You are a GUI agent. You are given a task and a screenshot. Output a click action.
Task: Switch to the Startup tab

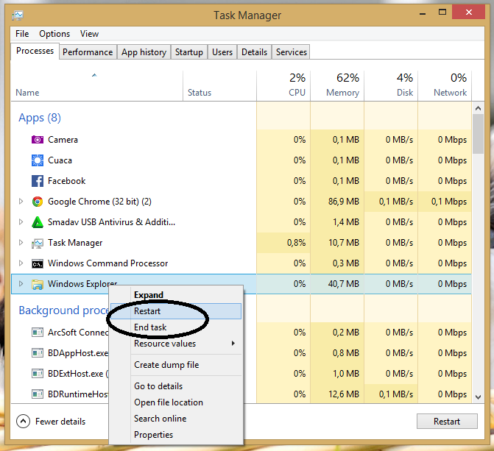pyautogui.click(x=189, y=52)
